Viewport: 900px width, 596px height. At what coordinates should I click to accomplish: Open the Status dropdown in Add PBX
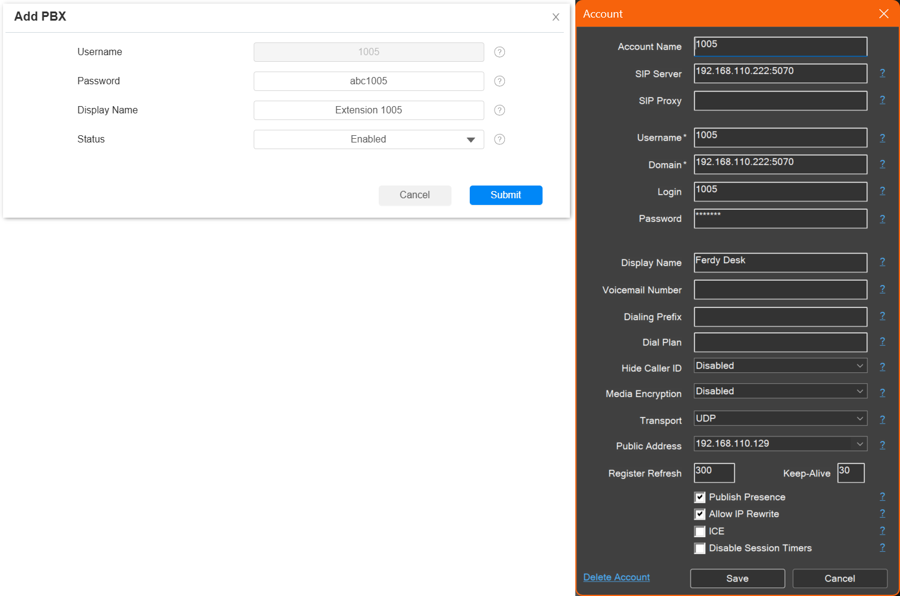(368, 139)
